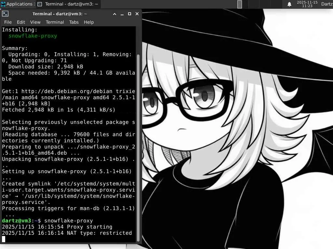333x249 pixels.
Task: Click the terminal cursor block
Action: pos(3,239)
